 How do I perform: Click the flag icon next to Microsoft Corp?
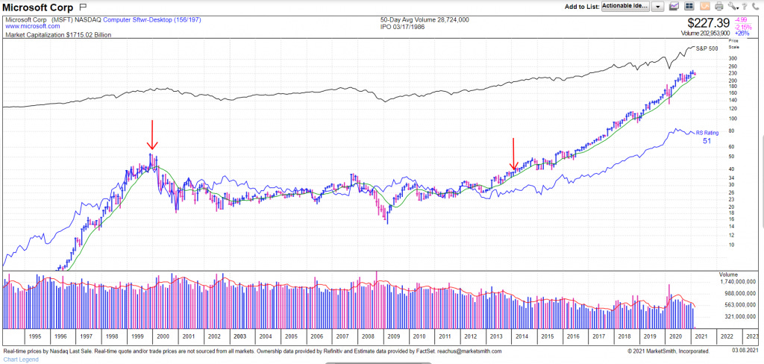(82, 7)
